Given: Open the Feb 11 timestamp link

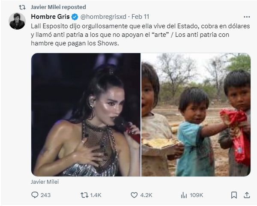Looking at the screenshot, I should tap(140, 17).
